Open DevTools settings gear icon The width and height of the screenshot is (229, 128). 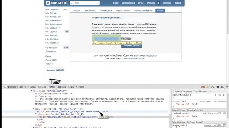218,87
